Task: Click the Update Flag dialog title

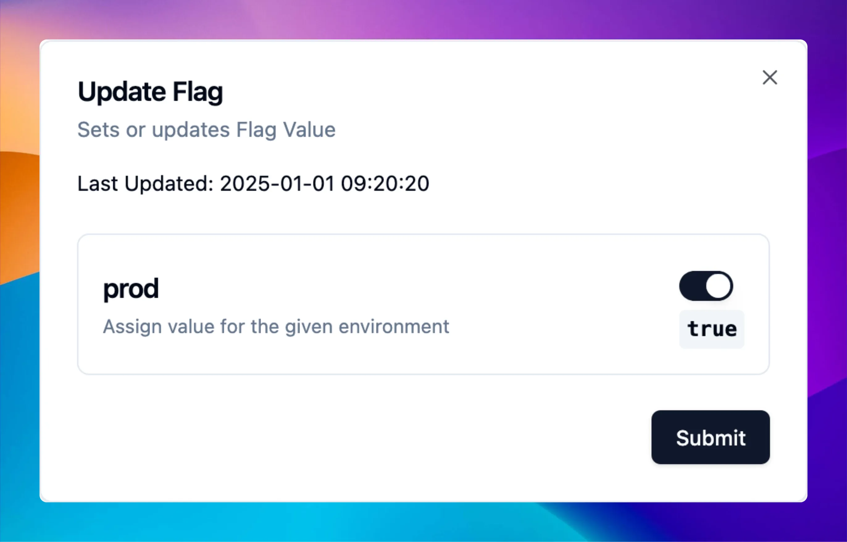Action: (x=150, y=92)
